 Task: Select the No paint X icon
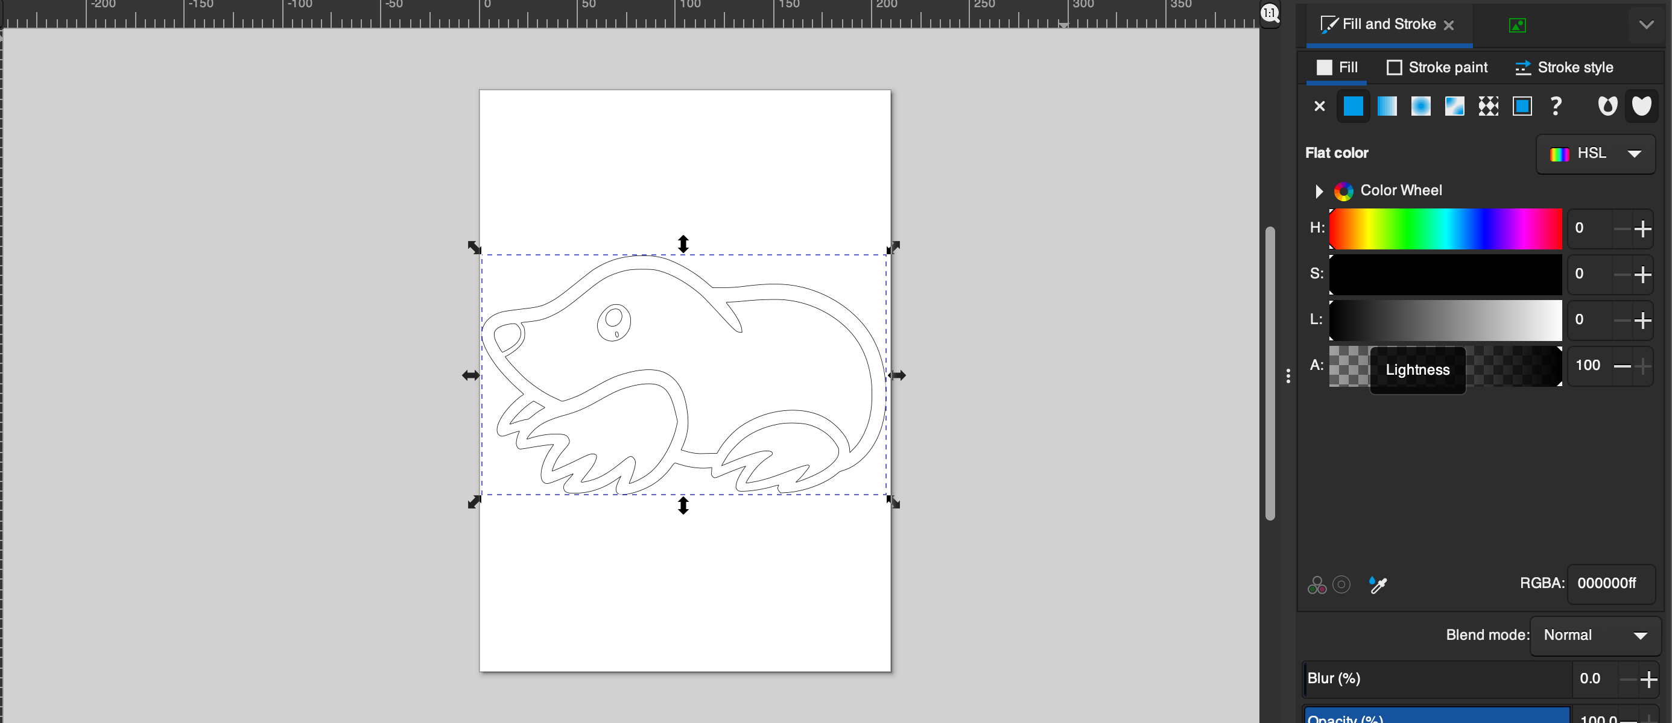[x=1319, y=107]
